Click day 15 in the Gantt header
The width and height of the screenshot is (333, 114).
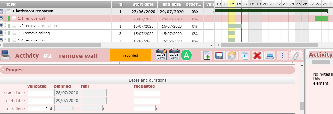click(x=232, y=4)
